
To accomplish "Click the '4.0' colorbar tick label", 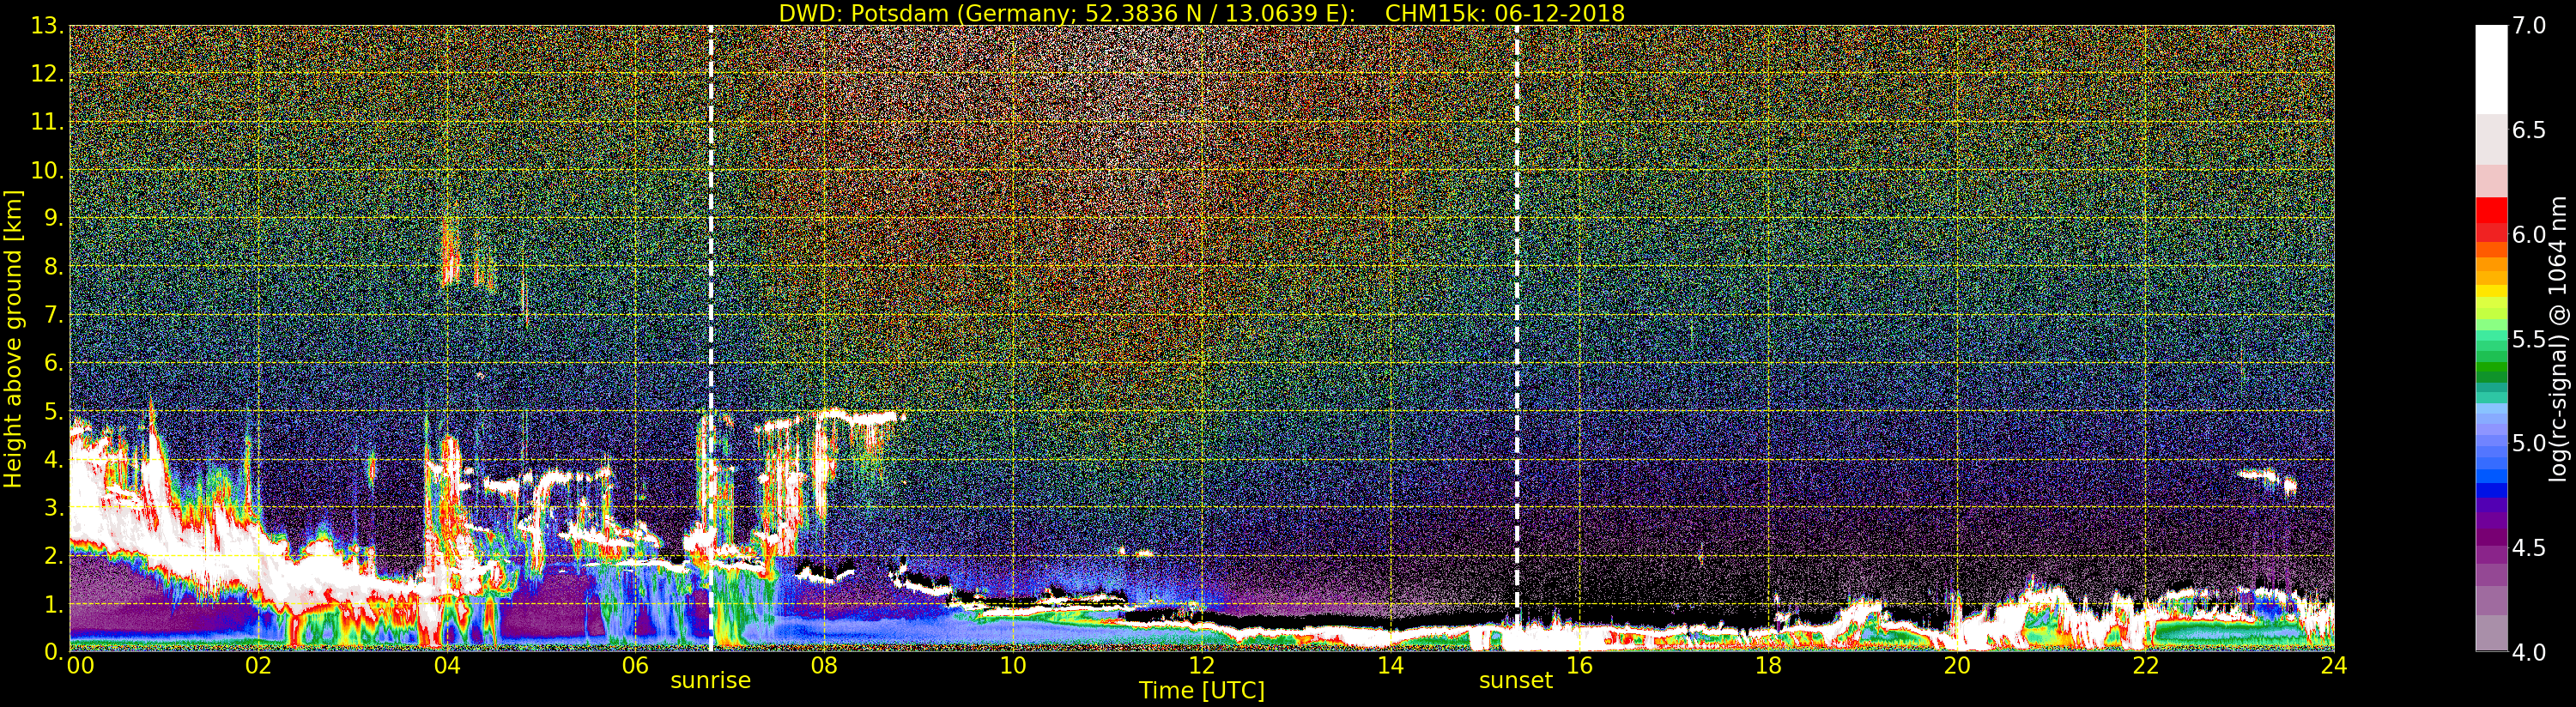I will (2529, 652).
